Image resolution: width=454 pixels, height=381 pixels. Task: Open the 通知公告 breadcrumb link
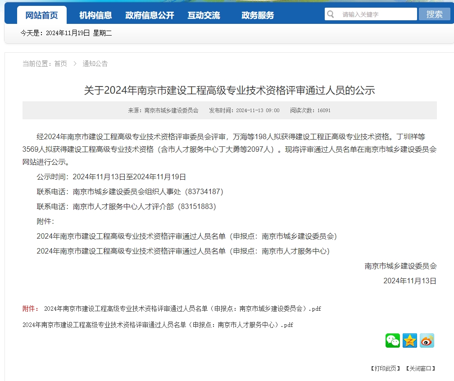(x=95, y=63)
